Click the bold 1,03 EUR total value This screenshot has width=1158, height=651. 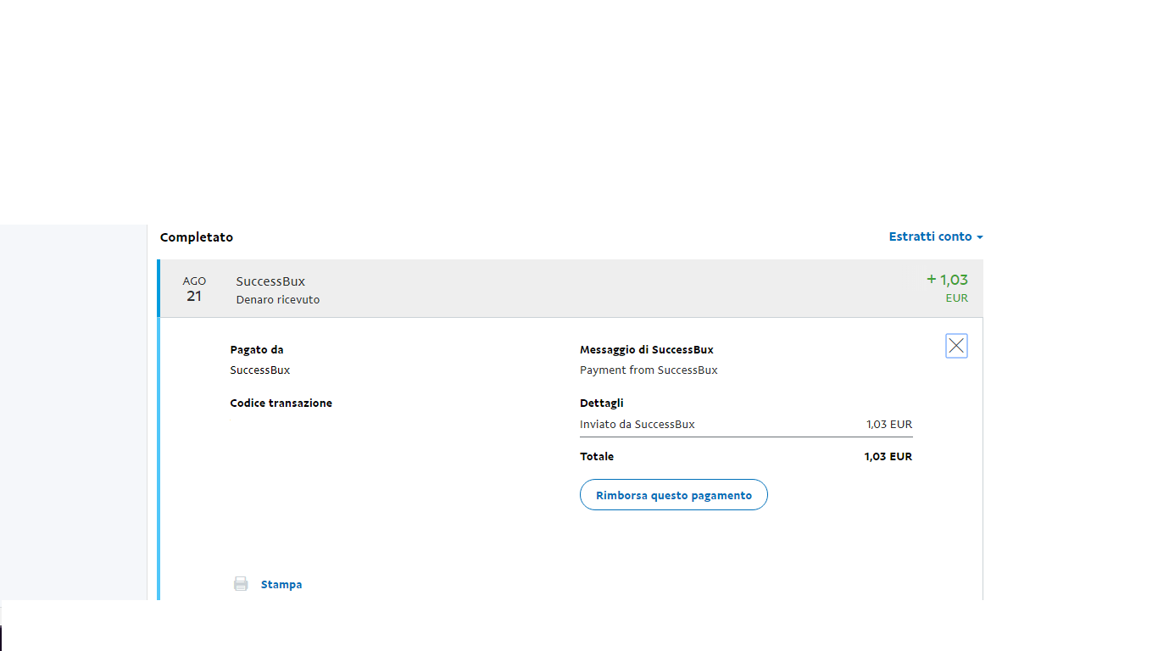[x=888, y=457]
